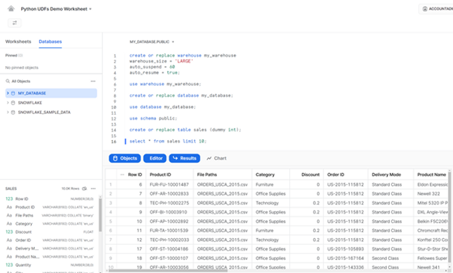Toggle the Results panel button

(185, 158)
